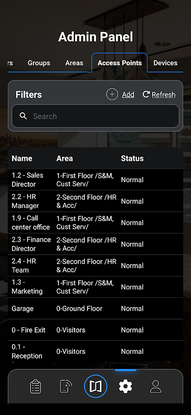This screenshot has height=415, width=191.
Task: Open the user profile icon
Action: tap(156, 386)
